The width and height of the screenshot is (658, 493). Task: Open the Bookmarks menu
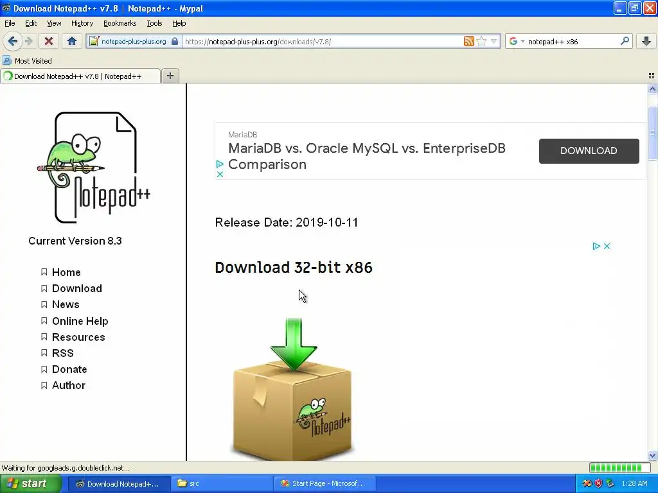120,23
